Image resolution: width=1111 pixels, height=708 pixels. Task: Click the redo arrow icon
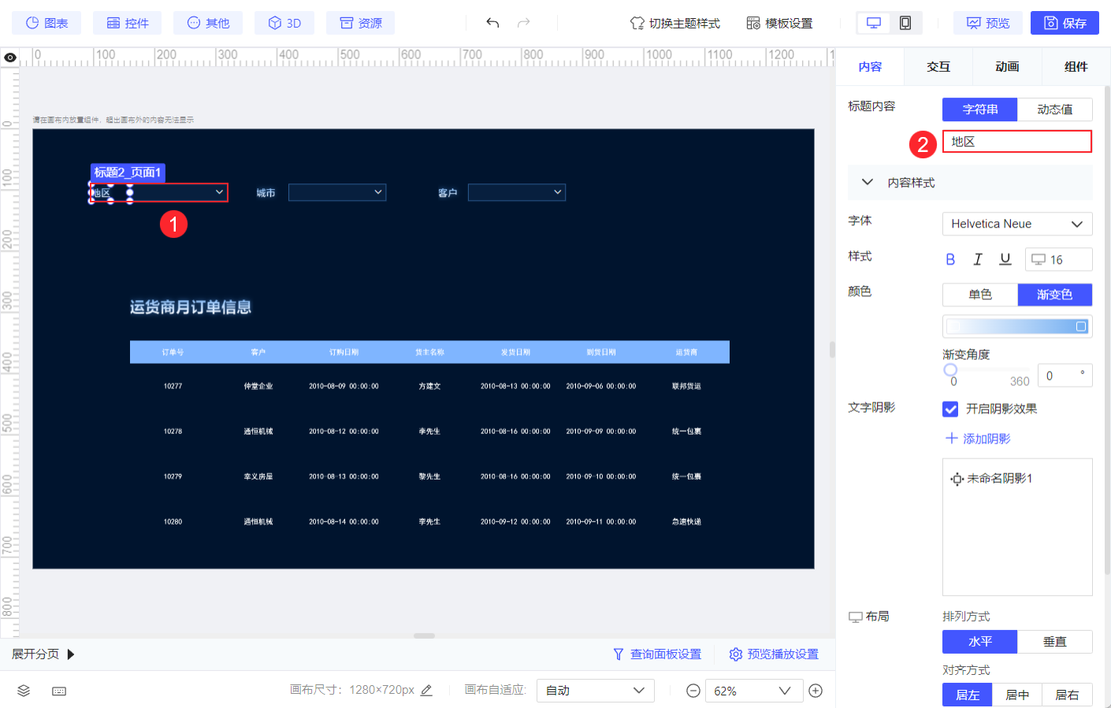coord(523,23)
